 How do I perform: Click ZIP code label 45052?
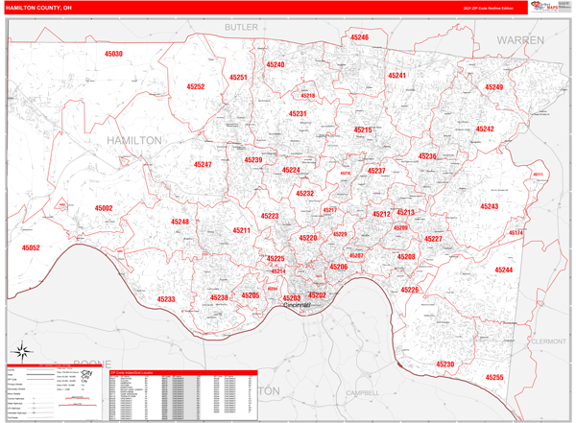click(31, 247)
